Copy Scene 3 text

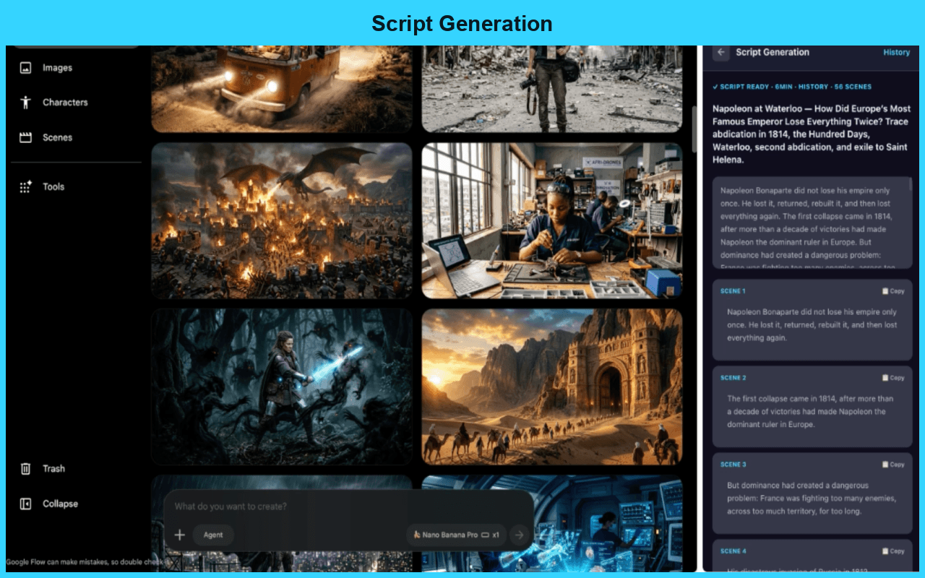point(893,465)
